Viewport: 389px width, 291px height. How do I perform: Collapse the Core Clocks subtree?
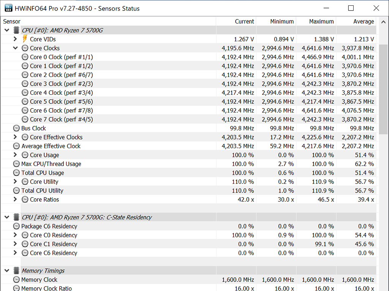pos(15,48)
